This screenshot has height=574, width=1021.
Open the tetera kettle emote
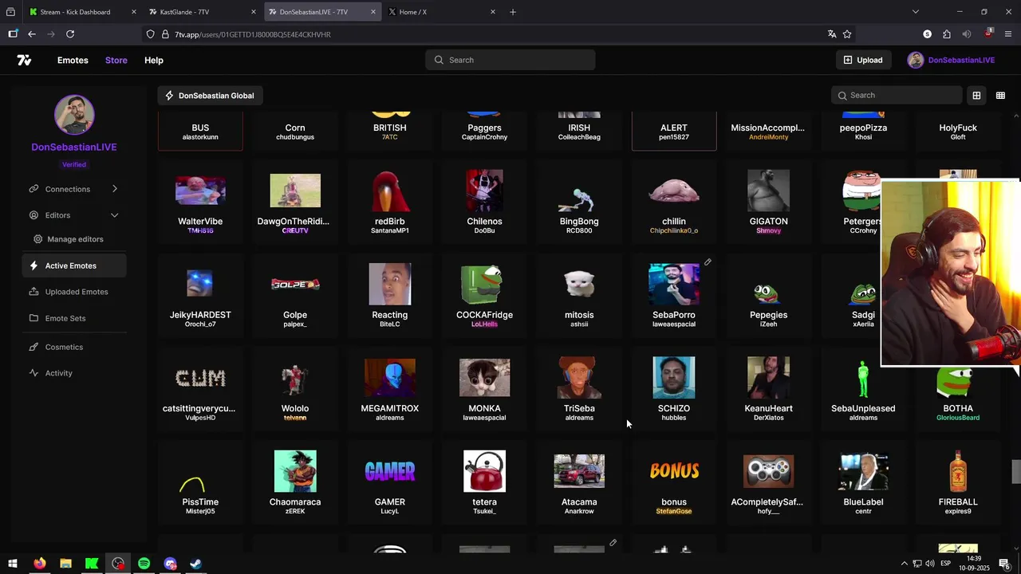(x=484, y=482)
